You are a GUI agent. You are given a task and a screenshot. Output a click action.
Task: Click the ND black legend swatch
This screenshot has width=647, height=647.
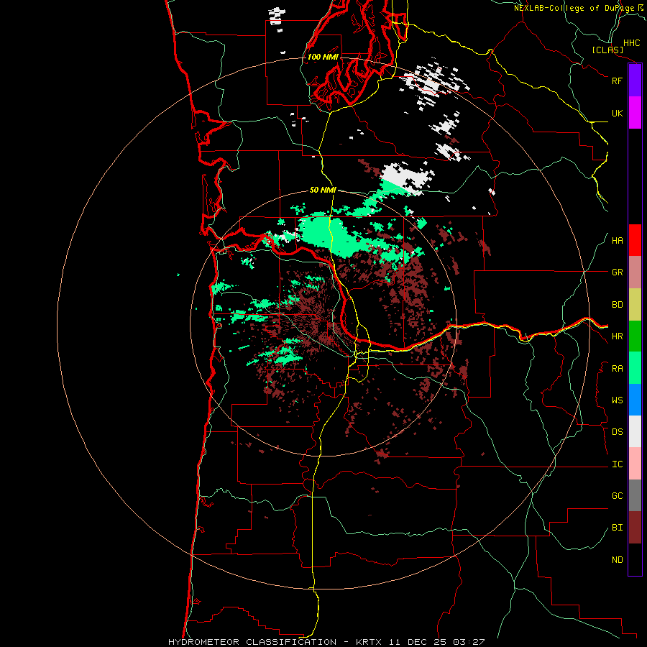point(635,559)
